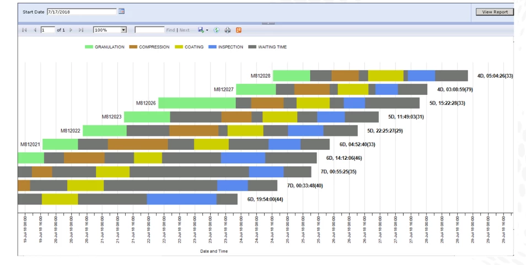
Task: Click the duration 6D, 04:52:40(33)
Action: 357,144
